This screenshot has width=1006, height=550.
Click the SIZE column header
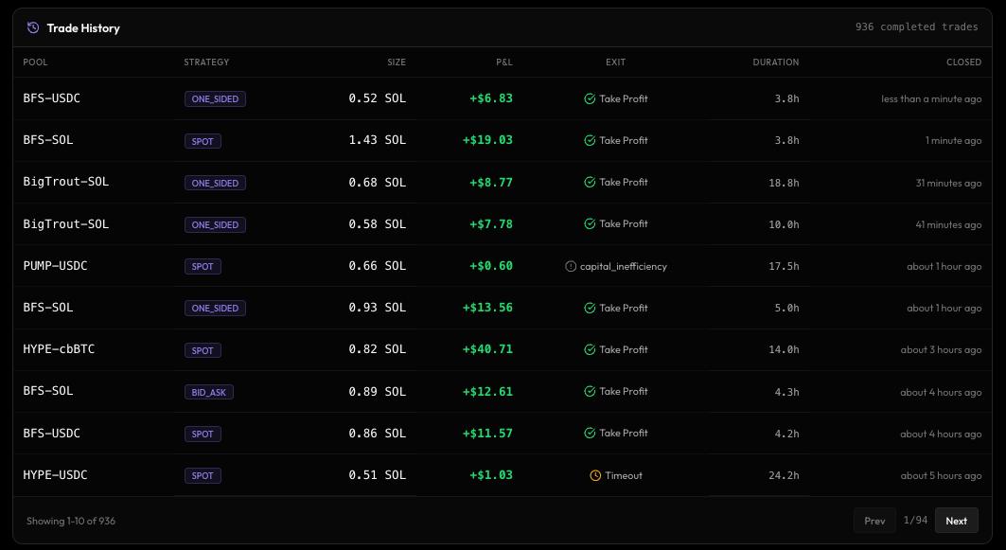(x=397, y=62)
